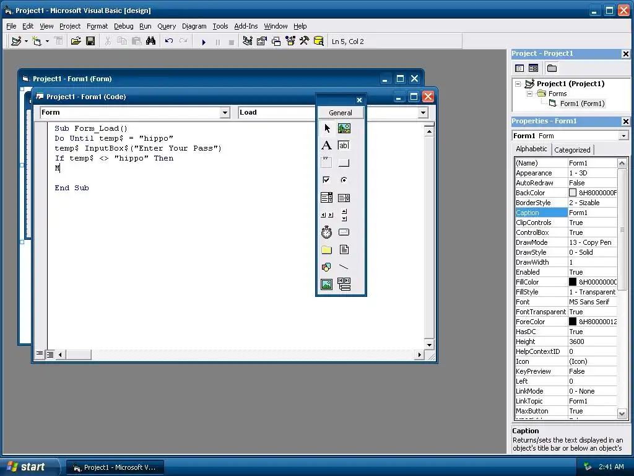634x476 pixels.
Task: Open dropdown next to Add Form icon
Action: pos(47,42)
